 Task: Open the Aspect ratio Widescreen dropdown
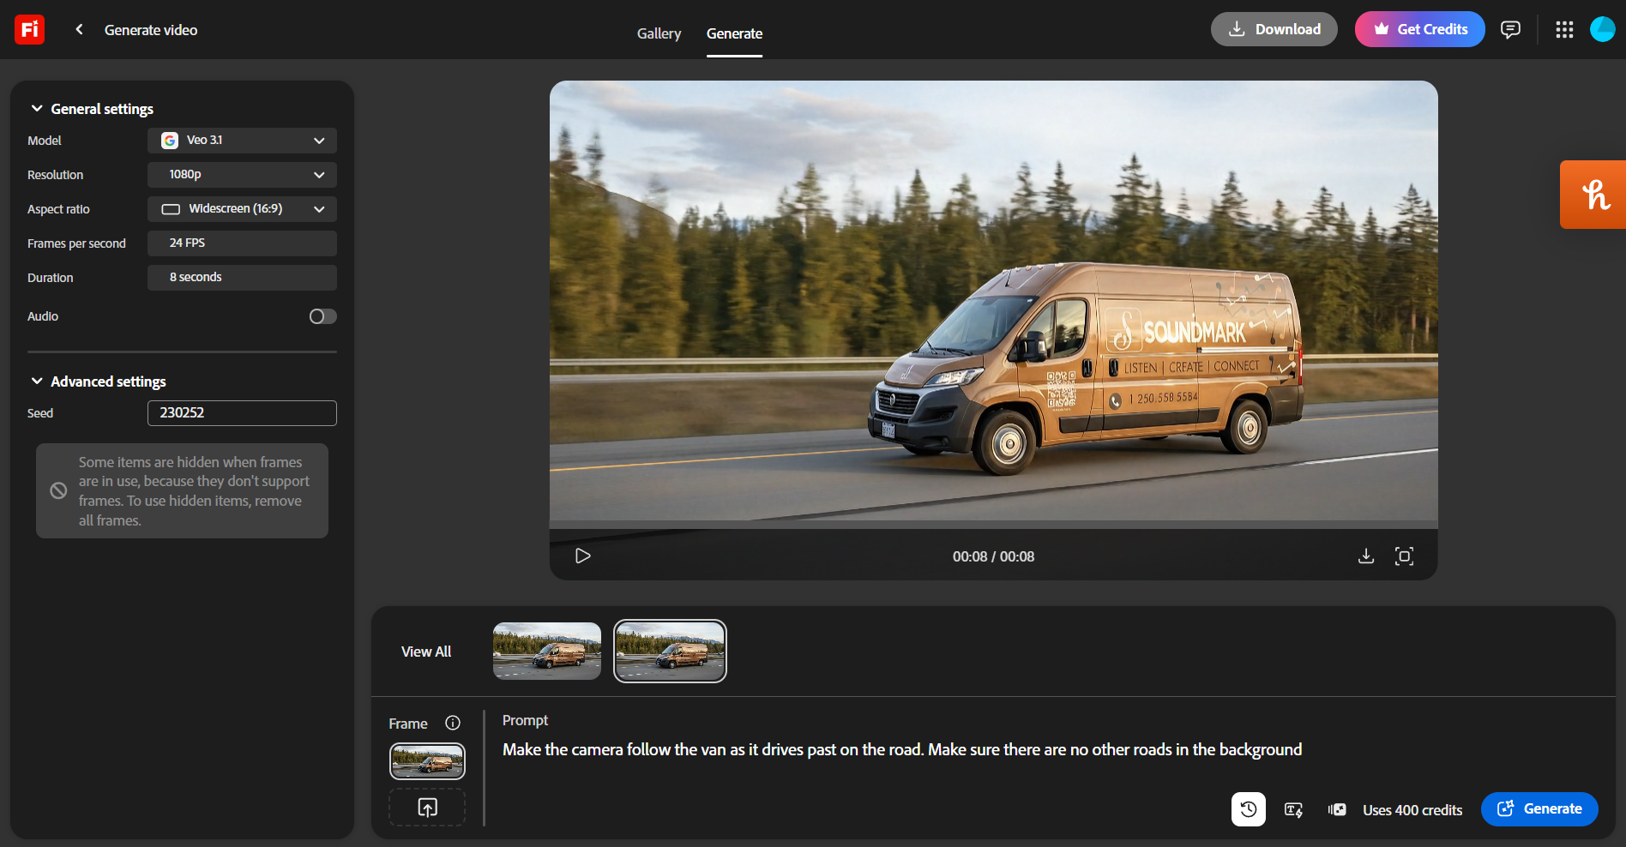pyautogui.click(x=242, y=209)
